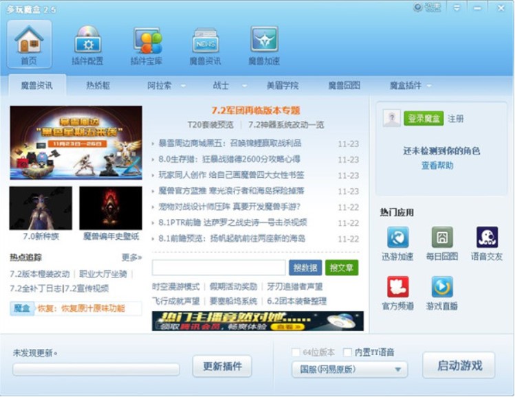The width and height of the screenshot is (515, 397).
Task: Open news 宠物对战设计师压阵 article
Action: coord(229,207)
